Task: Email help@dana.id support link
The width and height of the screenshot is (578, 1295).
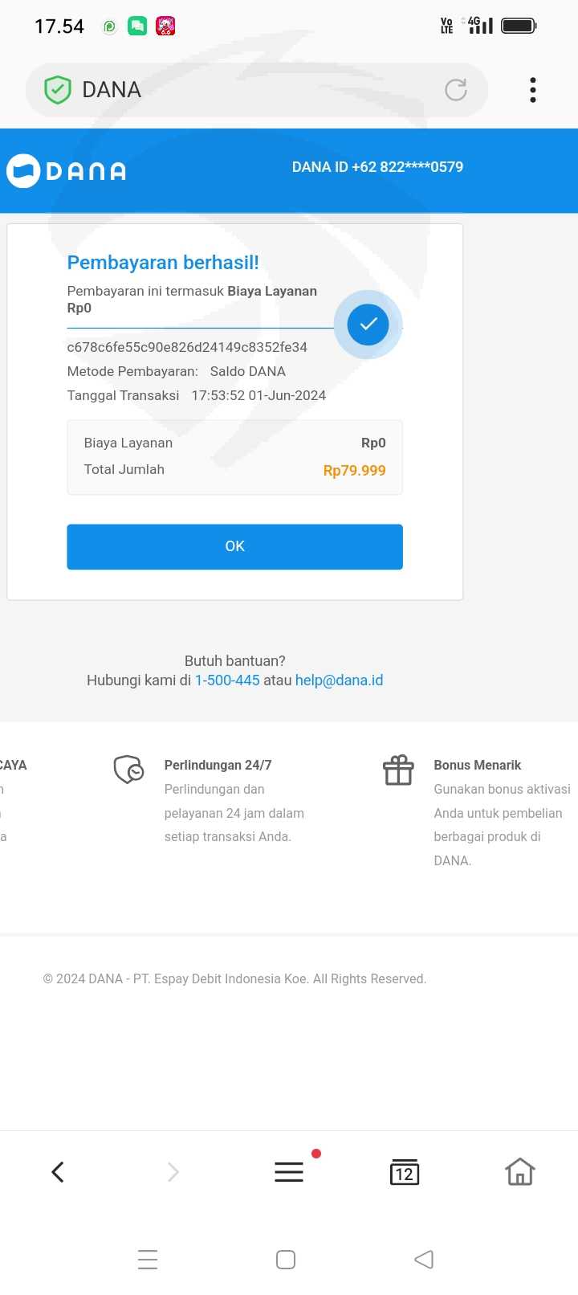Action: (339, 680)
